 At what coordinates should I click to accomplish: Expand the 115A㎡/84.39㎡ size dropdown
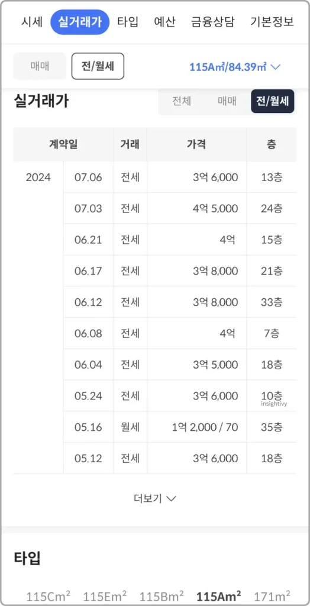click(234, 67)
